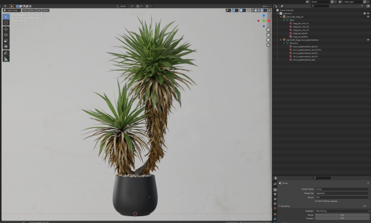The height and width of the screenshot is (223, 371).
Task: Click the Viewport samples value field
Action: (342, 218)
